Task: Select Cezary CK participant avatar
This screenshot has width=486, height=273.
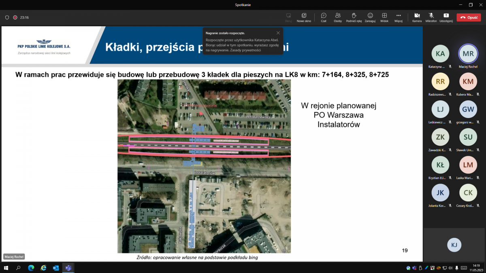Action: click(468, 193)
